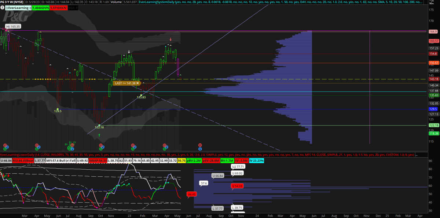Select the 135.83 swing low bubble on chart
The width and height of the screenshot is (440, 218).
[142, 97]
